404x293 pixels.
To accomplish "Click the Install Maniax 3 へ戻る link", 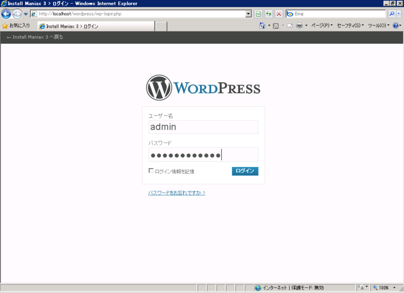I will click(x=35, y=37).
